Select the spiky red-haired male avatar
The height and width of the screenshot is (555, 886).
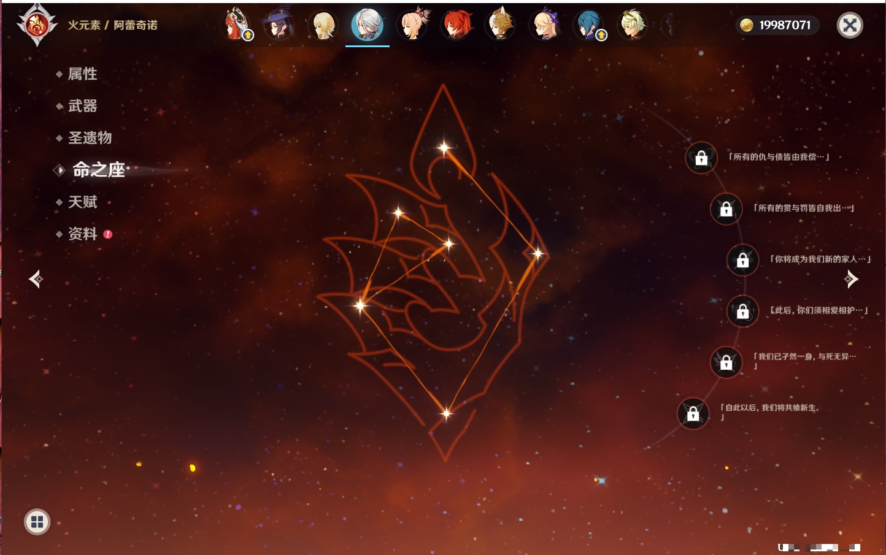click(x=457, y=25)
